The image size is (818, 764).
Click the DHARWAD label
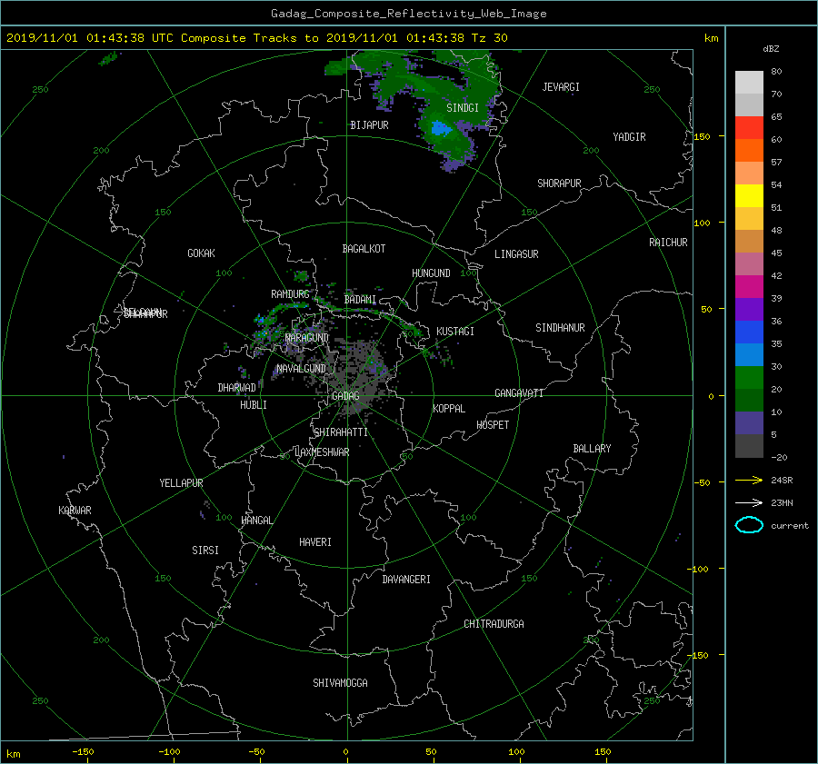(x=237, y=388)
